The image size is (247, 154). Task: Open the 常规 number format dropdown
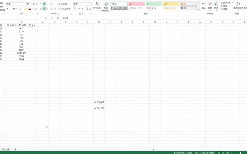[x=91, y=4]
